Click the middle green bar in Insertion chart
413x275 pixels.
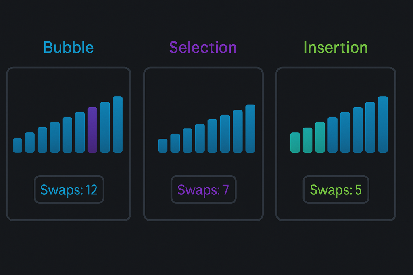pyautogui.click(x=308, y=140)
